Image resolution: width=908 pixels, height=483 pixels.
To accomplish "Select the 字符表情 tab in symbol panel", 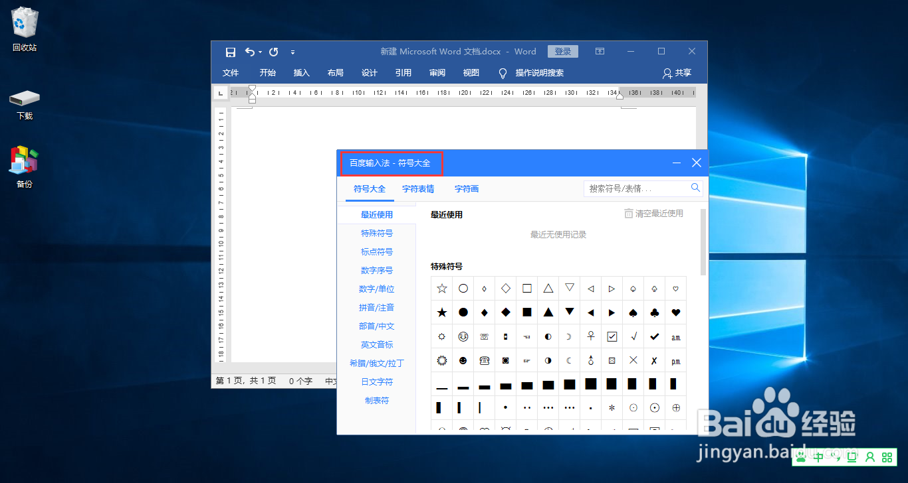I will click(418, 189).
